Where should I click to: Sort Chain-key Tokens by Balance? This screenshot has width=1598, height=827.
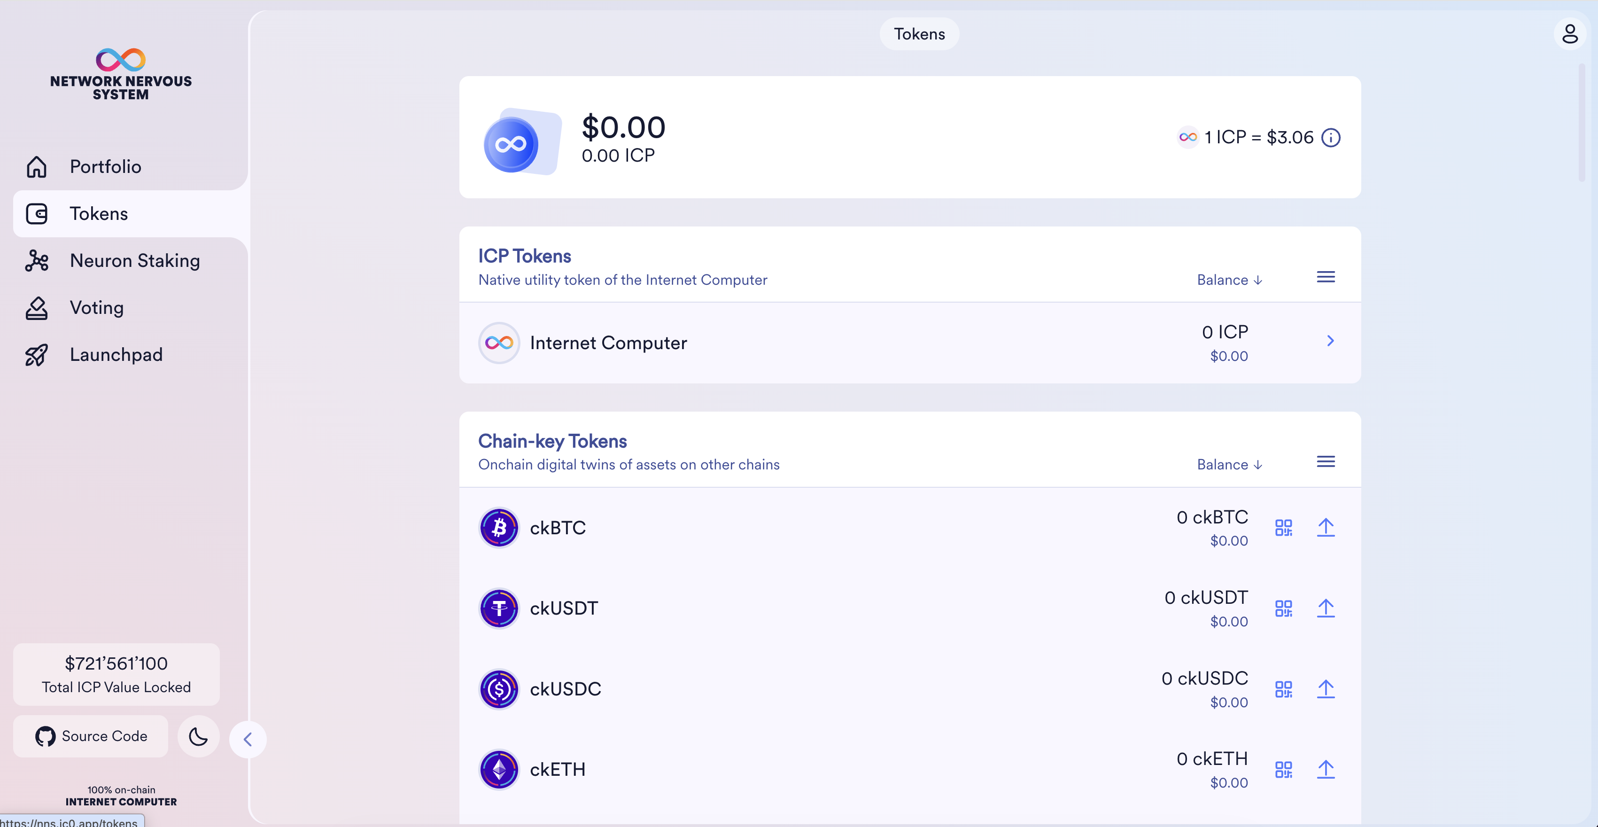tap(1229, 465)
